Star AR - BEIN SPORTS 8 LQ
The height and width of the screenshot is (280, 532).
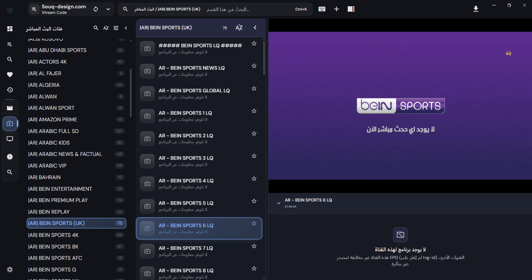[254, 268]
